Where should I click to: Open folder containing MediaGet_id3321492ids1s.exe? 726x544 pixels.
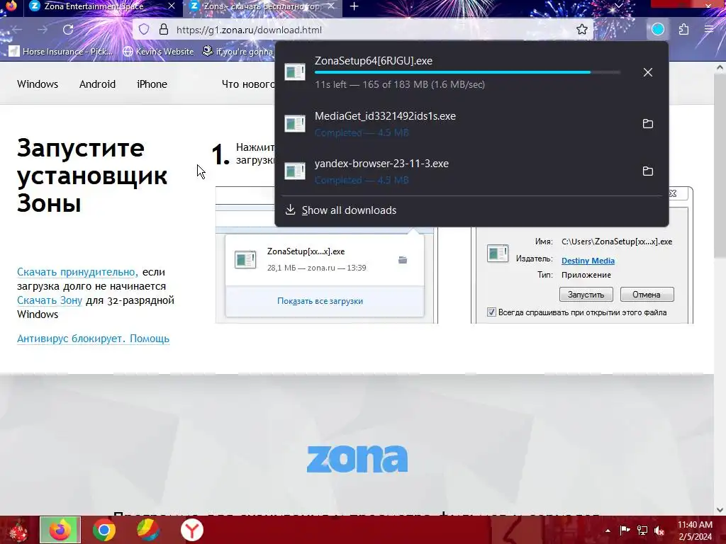tap(648, 123)
